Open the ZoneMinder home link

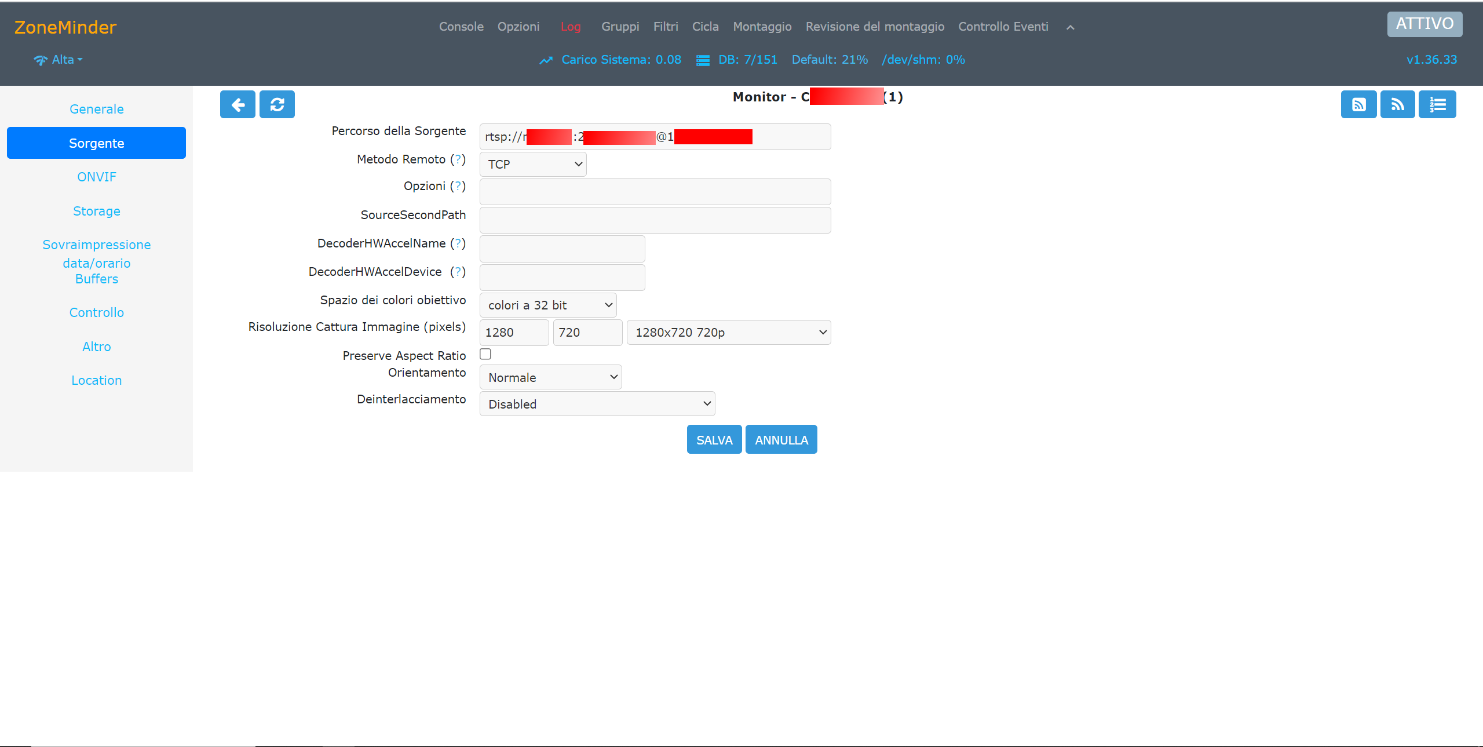[65, 27]
